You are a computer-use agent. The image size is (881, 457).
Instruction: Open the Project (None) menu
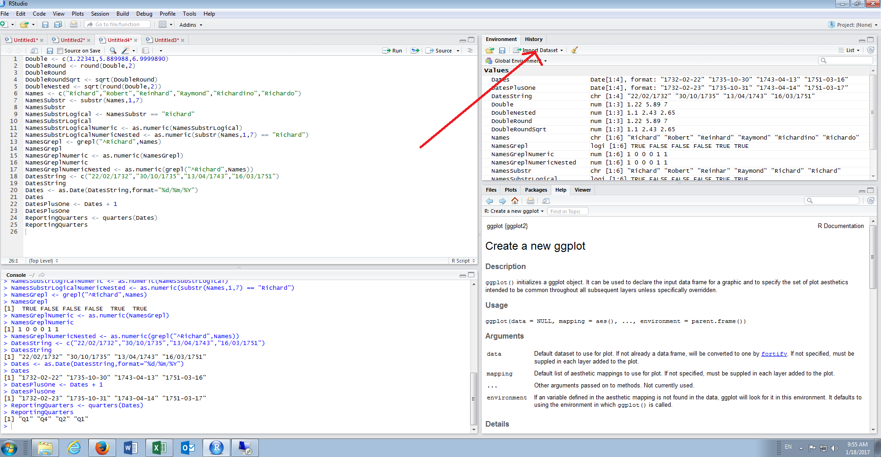pos(852,25)
